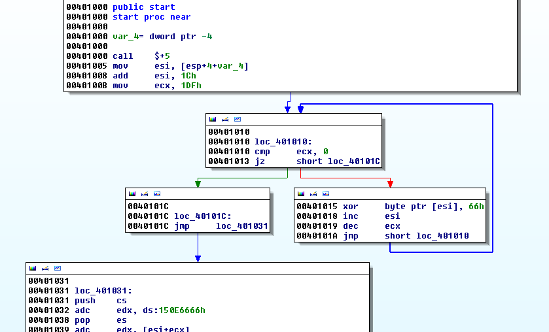Image resolution: width=549 pixels, height=332 pixels.
Task: Click jump target loc_40101C in the jz instruction
Action: point(353,161)
